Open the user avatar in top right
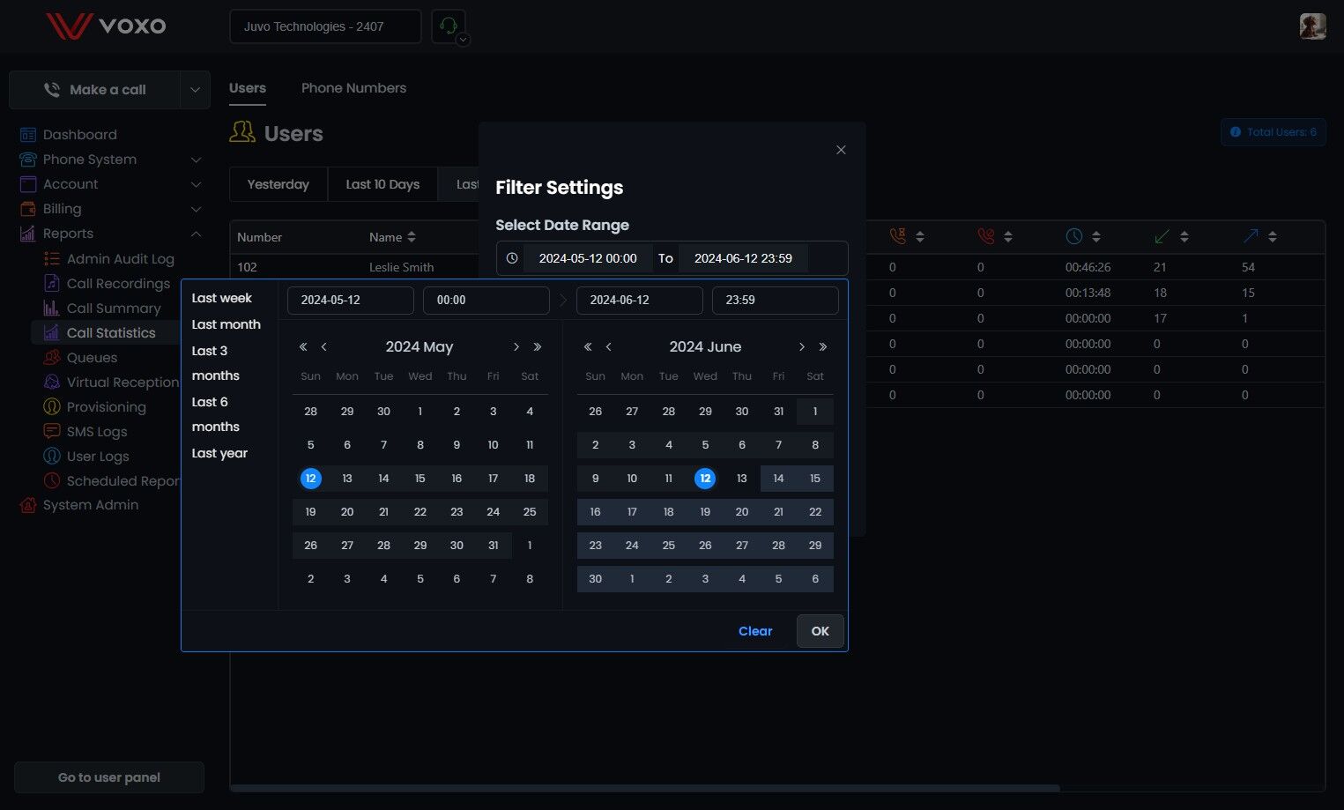 (x=1312, y=26)
